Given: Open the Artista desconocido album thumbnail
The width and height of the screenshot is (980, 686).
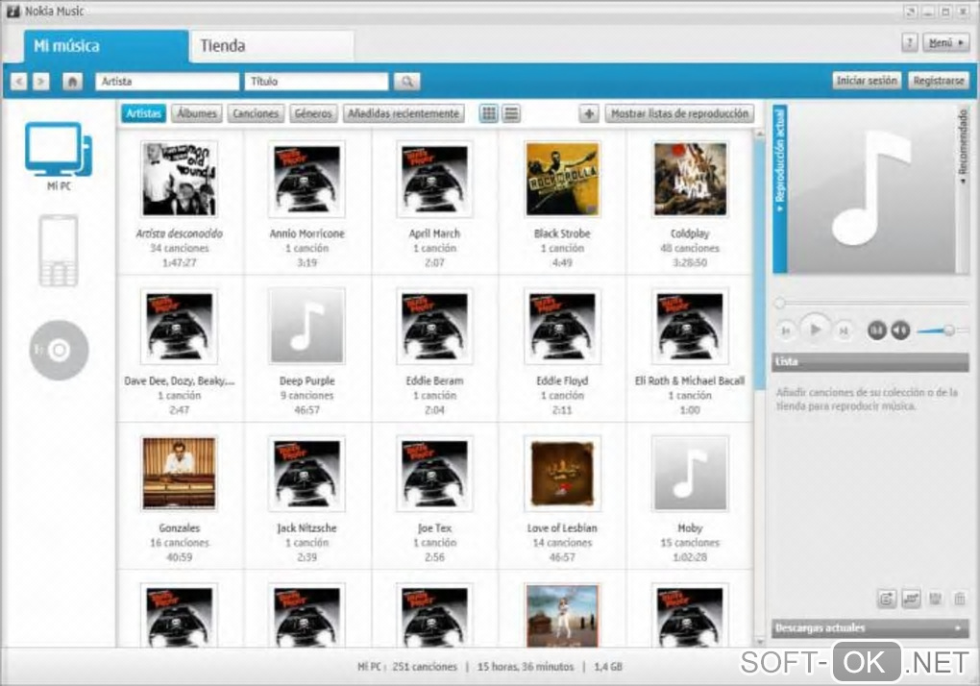Looking at the screenshot, I should click(180, 180).
